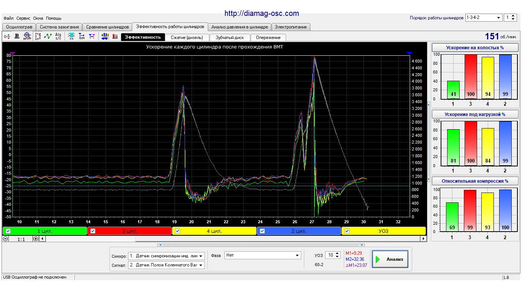Viewport: 525px width, 282px height.
Task: Open the Опережение sub-tab
Action: pos(268,38)
